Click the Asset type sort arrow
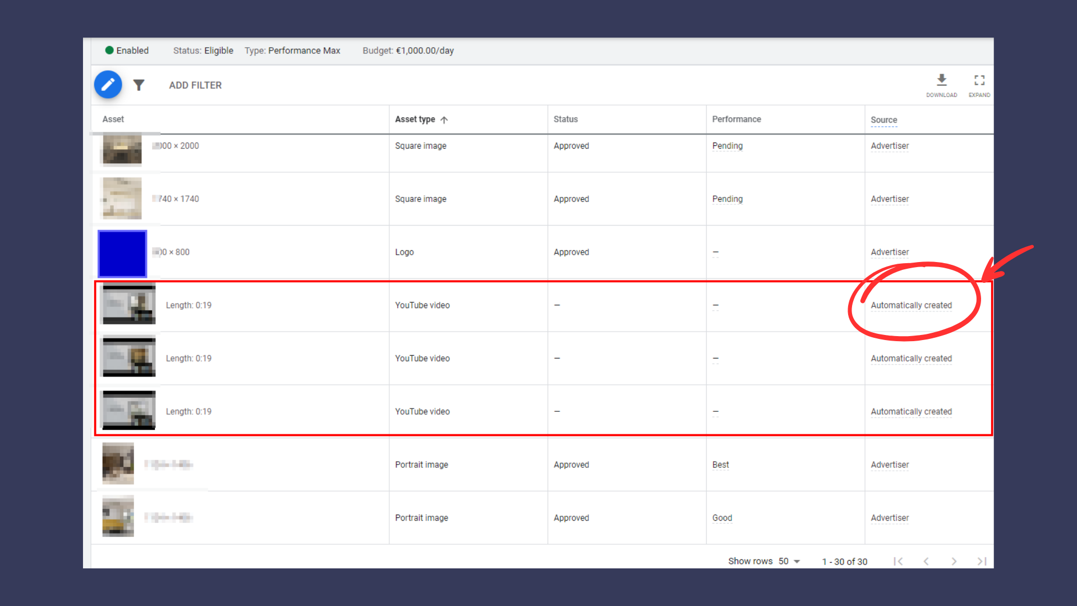 tap(444, 120)
